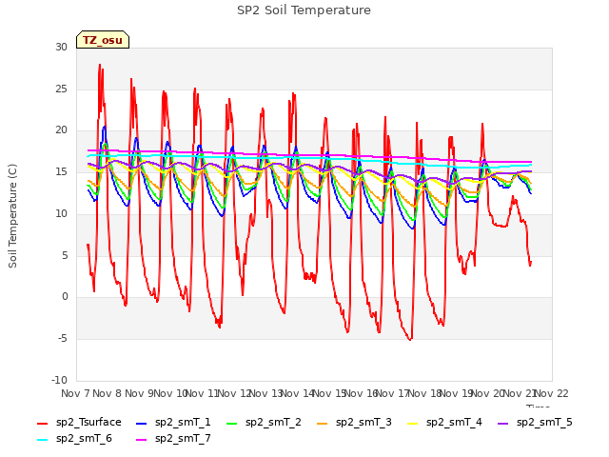Toggle the sp2_smT_2 legend entry
Image resolution: width=609 pixels, height=457 pixels.
(264, 422)
